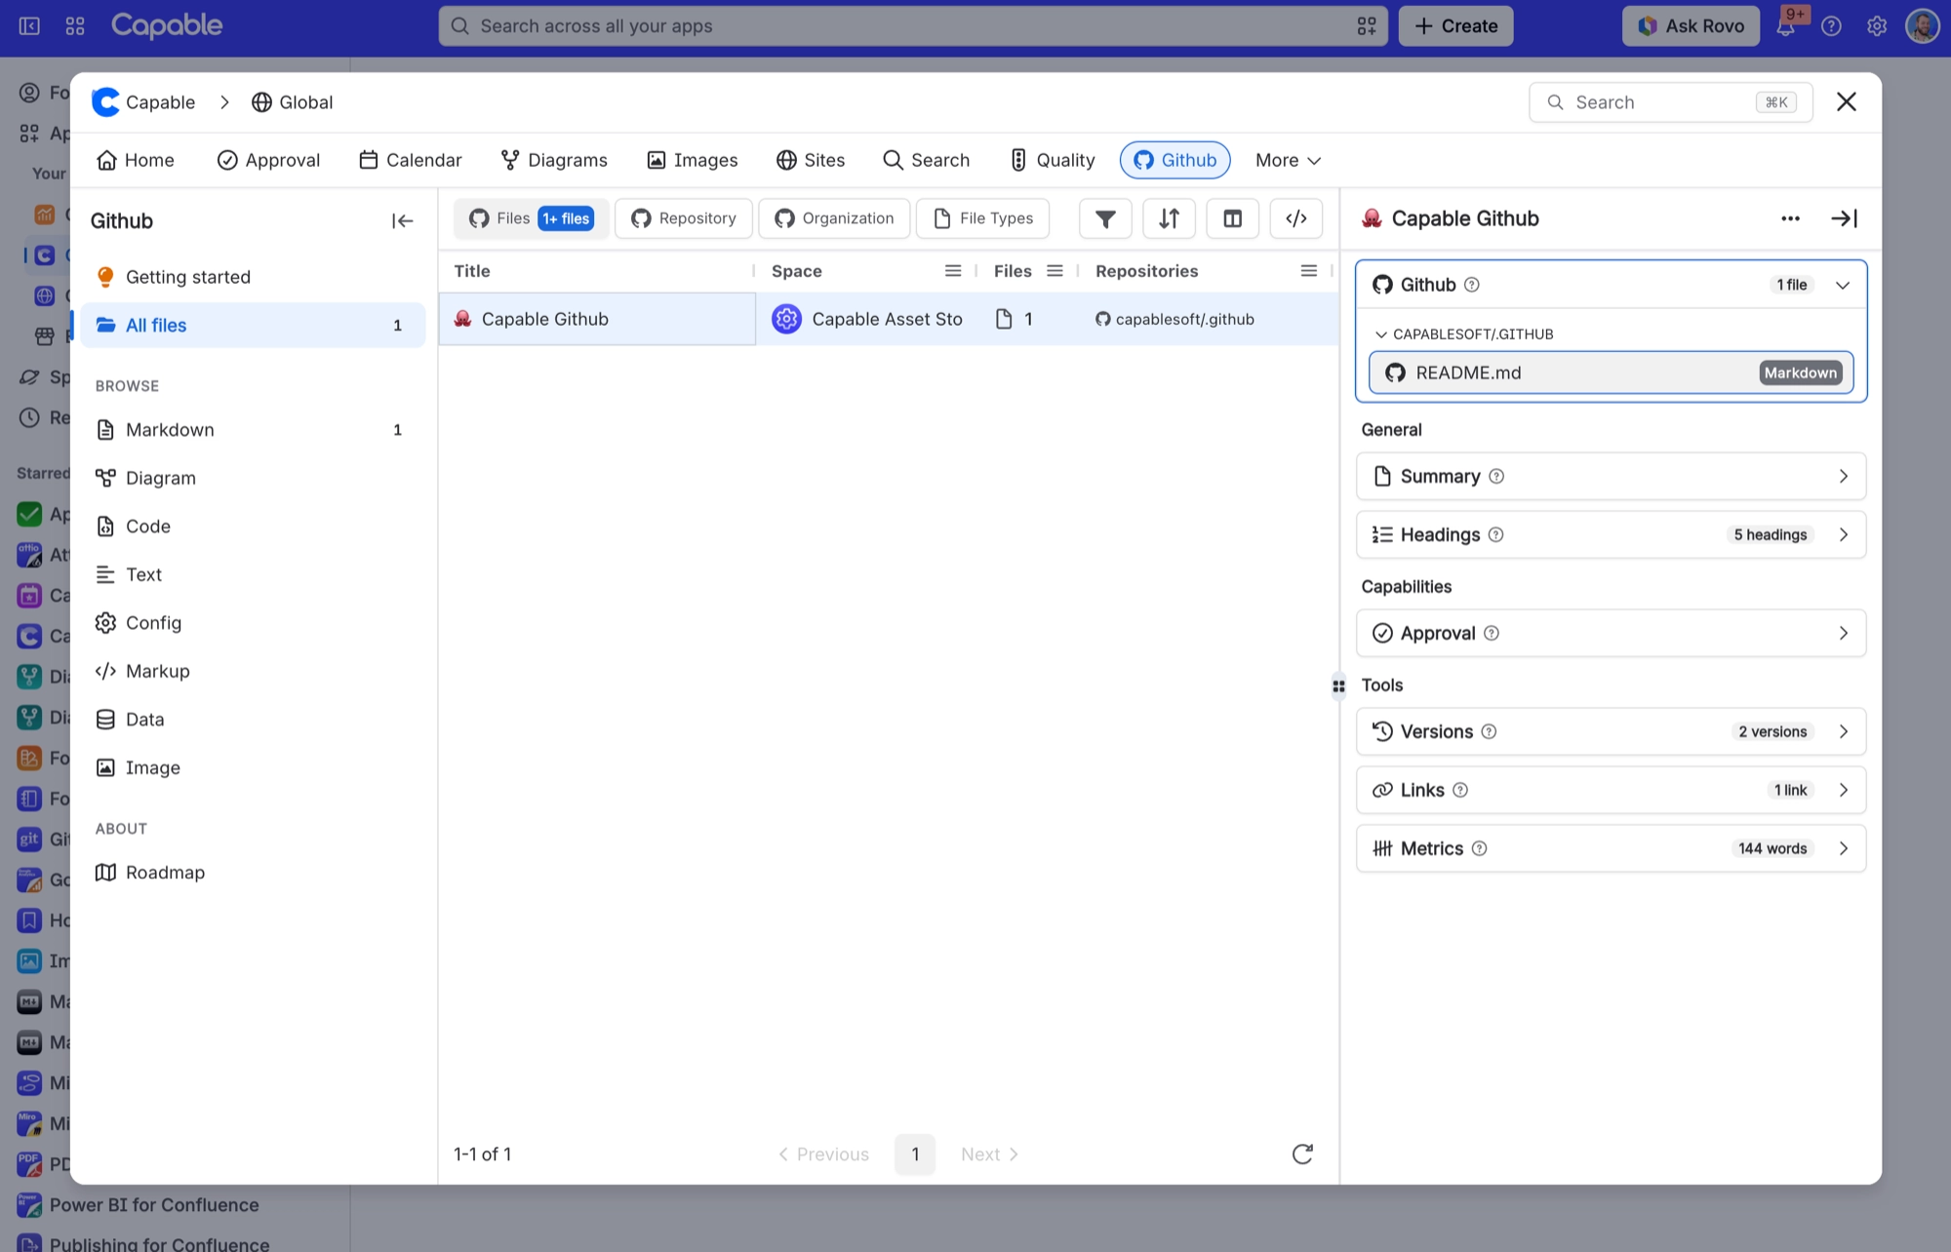The width and height of the screenshot is (1951, 1252).
Task: Click Capable Asset Sto space cell
Action: 867,319
